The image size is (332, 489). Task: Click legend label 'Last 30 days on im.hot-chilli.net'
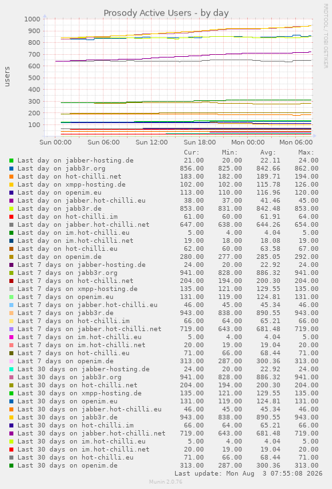click(x=84, y=450)
